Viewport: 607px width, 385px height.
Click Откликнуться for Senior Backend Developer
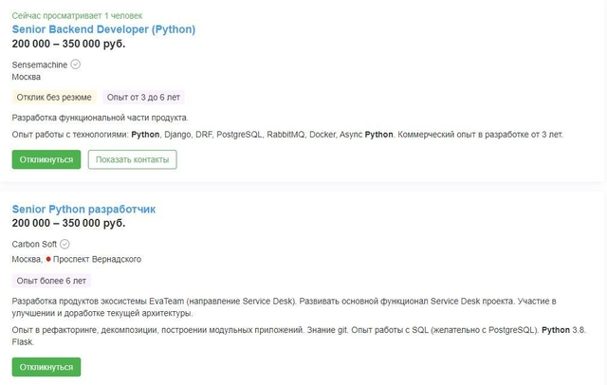46,159
